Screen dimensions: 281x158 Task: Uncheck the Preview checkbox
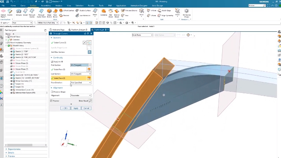pyautogui.click(x=51, y=101)
